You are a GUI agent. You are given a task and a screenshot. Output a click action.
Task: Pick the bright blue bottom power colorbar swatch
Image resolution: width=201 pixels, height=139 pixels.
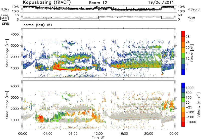pyautogui.click(x=183, y=72)
